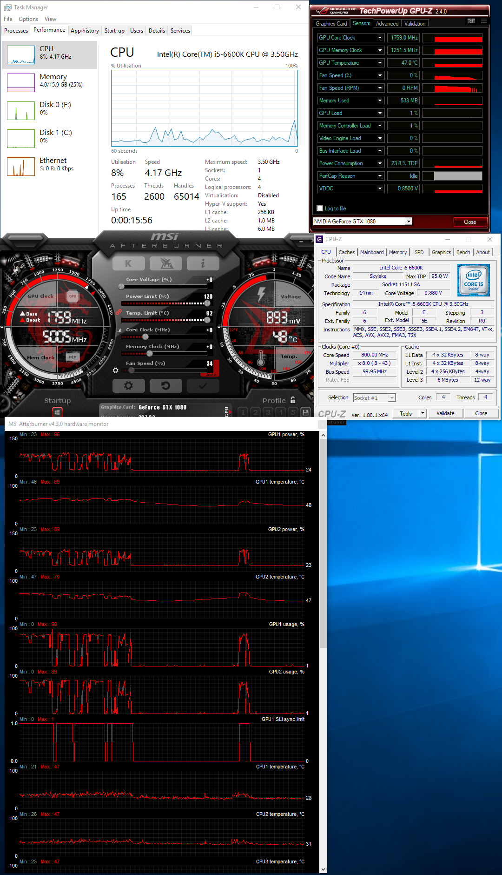The height and width of the screenshot is (875, 502).
Task: Click the hardware monitor scrollbar down arrow
Action: [x=323, y=869]
